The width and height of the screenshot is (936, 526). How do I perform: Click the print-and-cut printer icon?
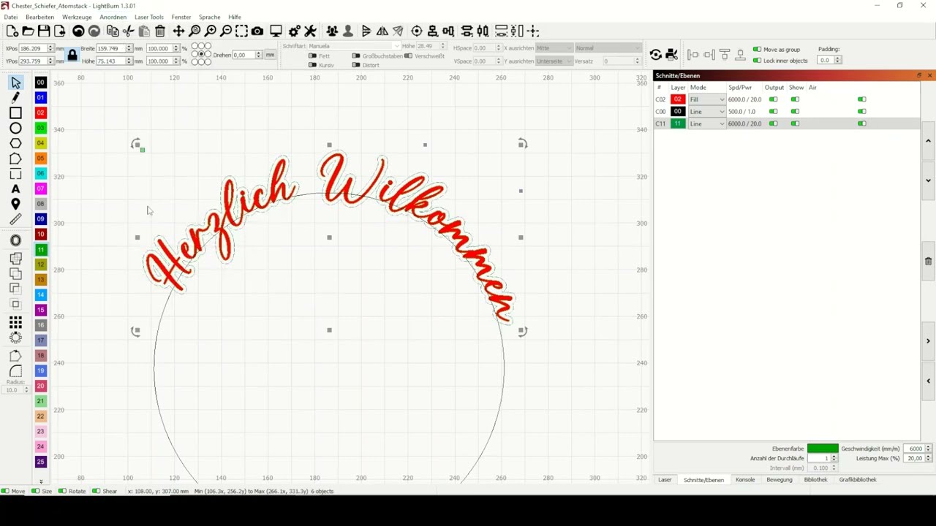point(672,55)
